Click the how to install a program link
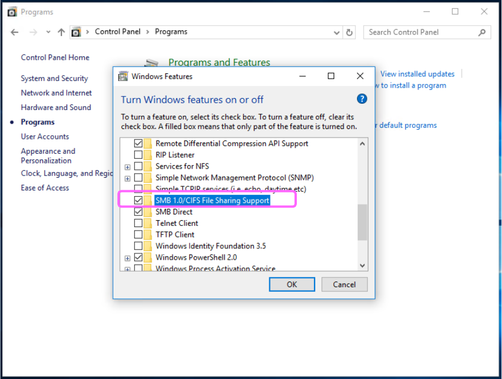Image resolution: width=502 pixels, height=379 pixels. (x=411, y=85)
